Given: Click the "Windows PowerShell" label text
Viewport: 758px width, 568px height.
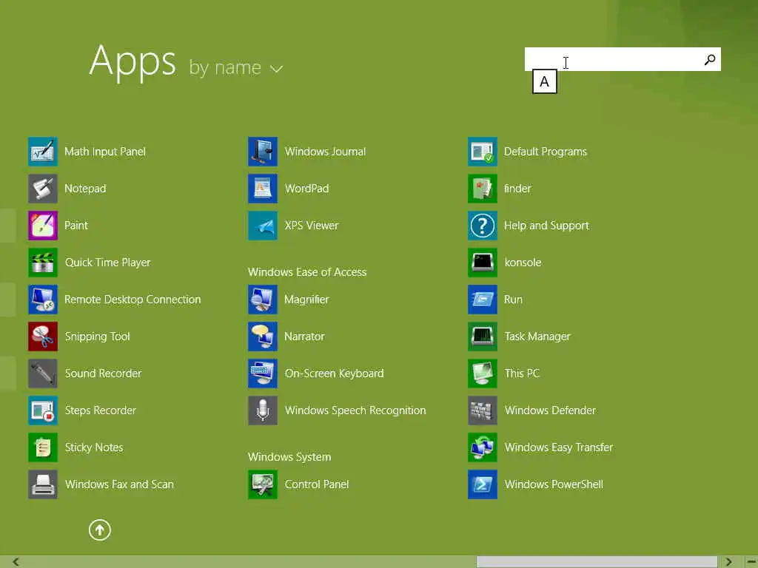Looking at the screenshot, I should (554, 484).
